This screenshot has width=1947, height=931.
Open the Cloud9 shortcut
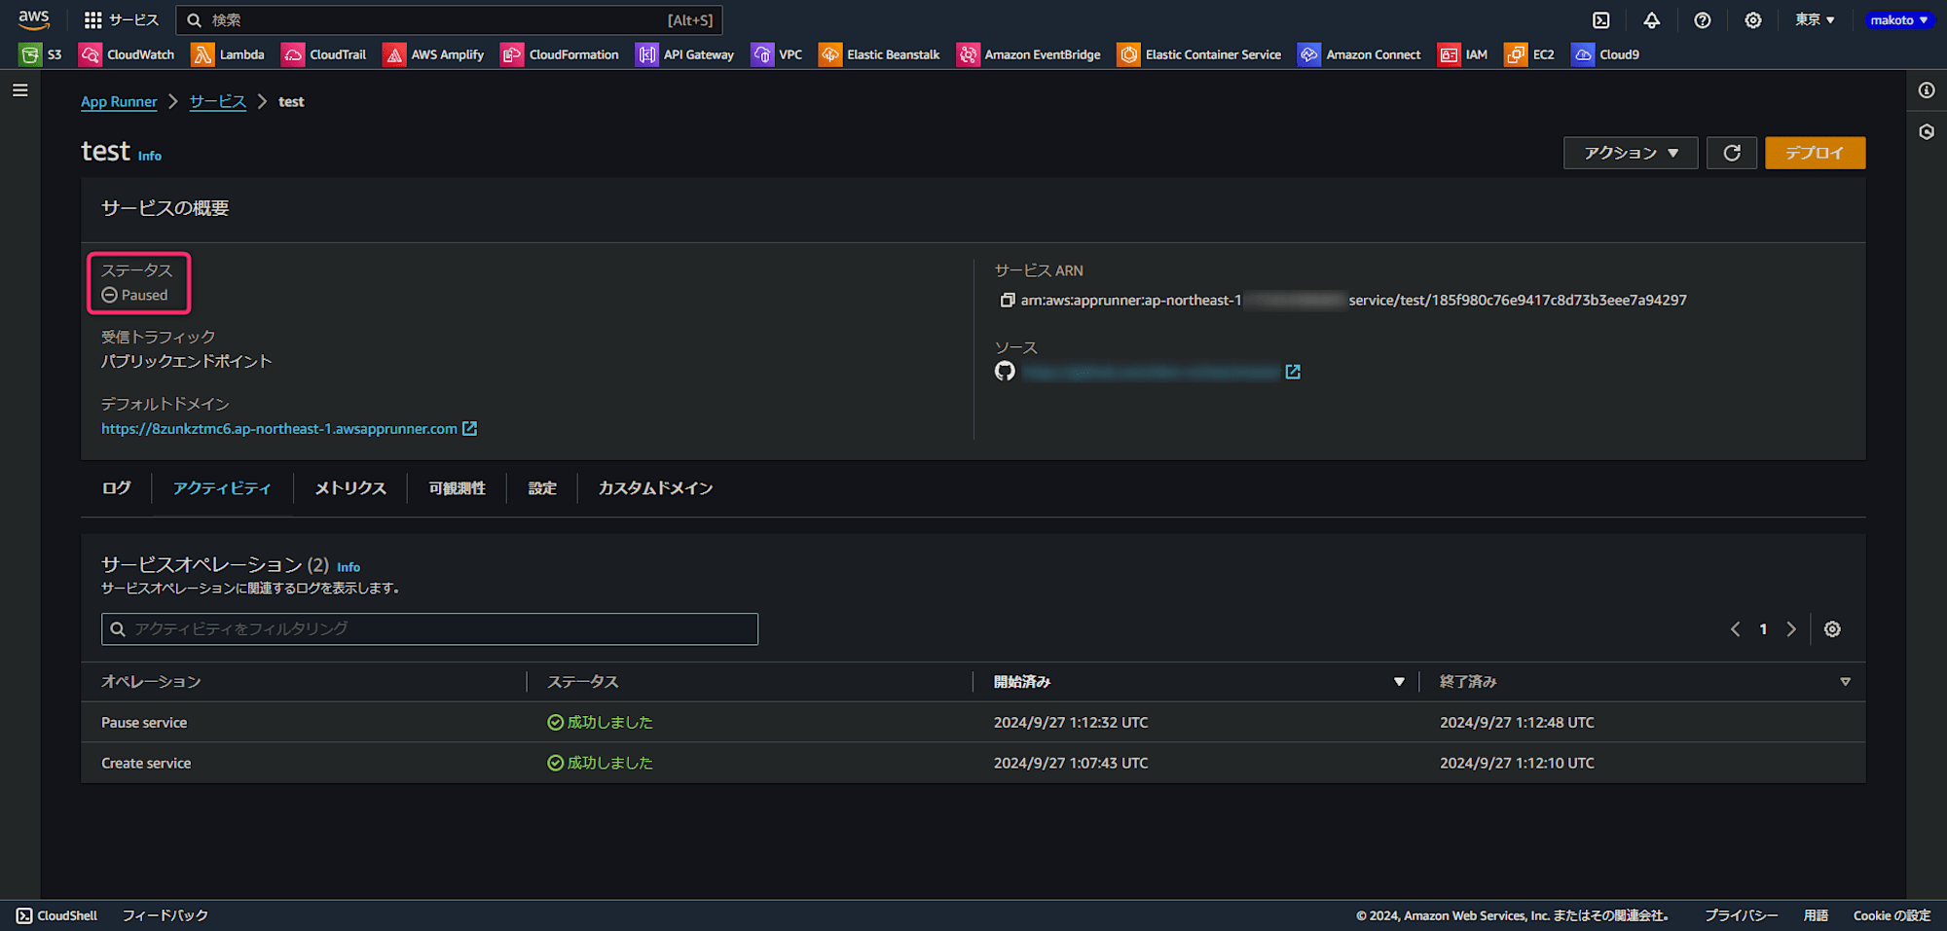(x=1606, y=54)
